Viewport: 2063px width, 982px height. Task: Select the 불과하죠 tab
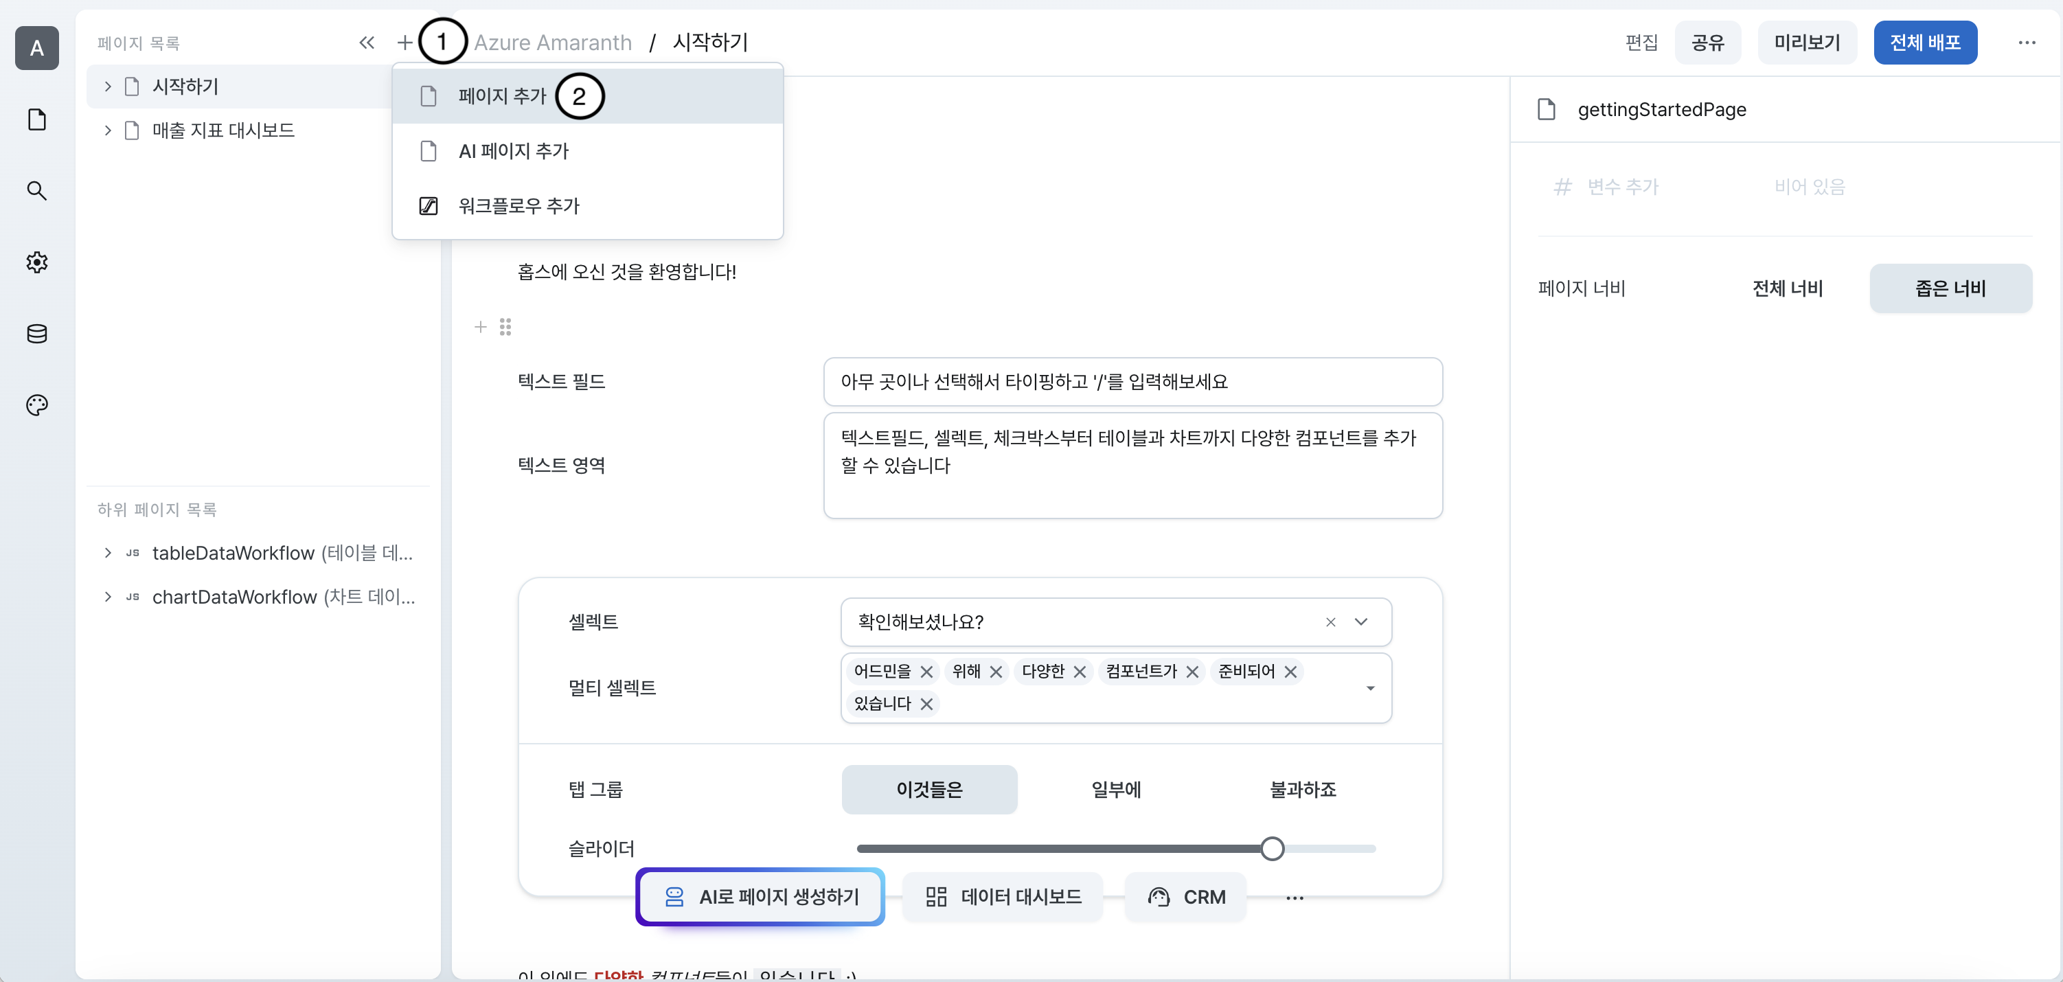click(1303, 790)
